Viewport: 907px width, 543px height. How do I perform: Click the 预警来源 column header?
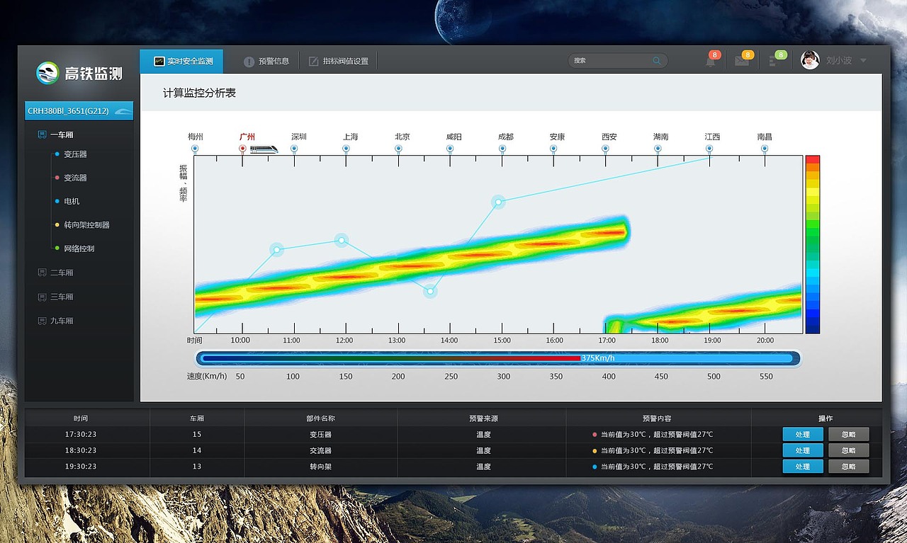[483, 418]
